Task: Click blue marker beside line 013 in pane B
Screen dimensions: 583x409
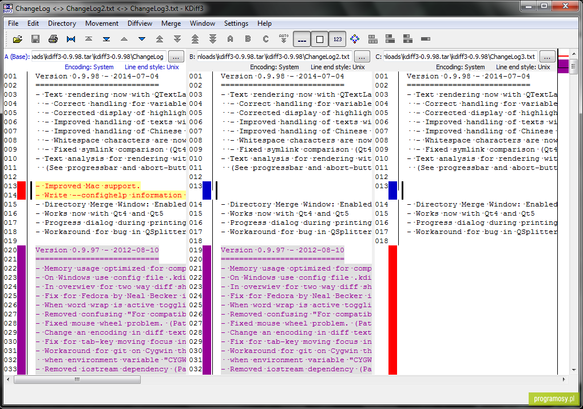Action: point(207,190)
